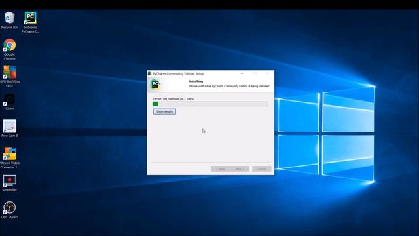Image resolution: width=419 pixels, height=236 pixels.
Task: Open the Free Cam 8 desktop icon
Action: [9, 128]
